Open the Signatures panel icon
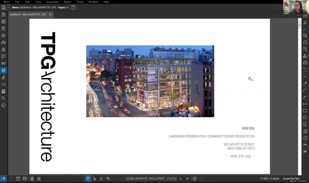This screenshot has height=183, width=309. pos(4,77)
